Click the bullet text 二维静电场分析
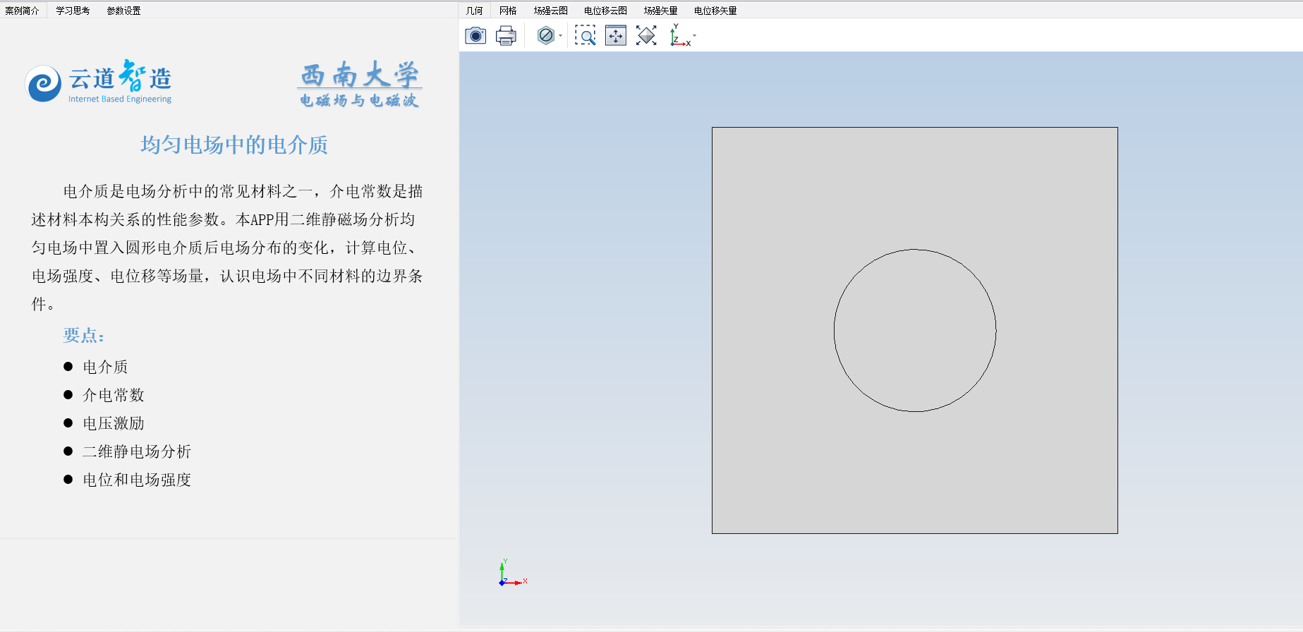Image resolution: width=1303 pixels, height=632 pixels. 137,451
